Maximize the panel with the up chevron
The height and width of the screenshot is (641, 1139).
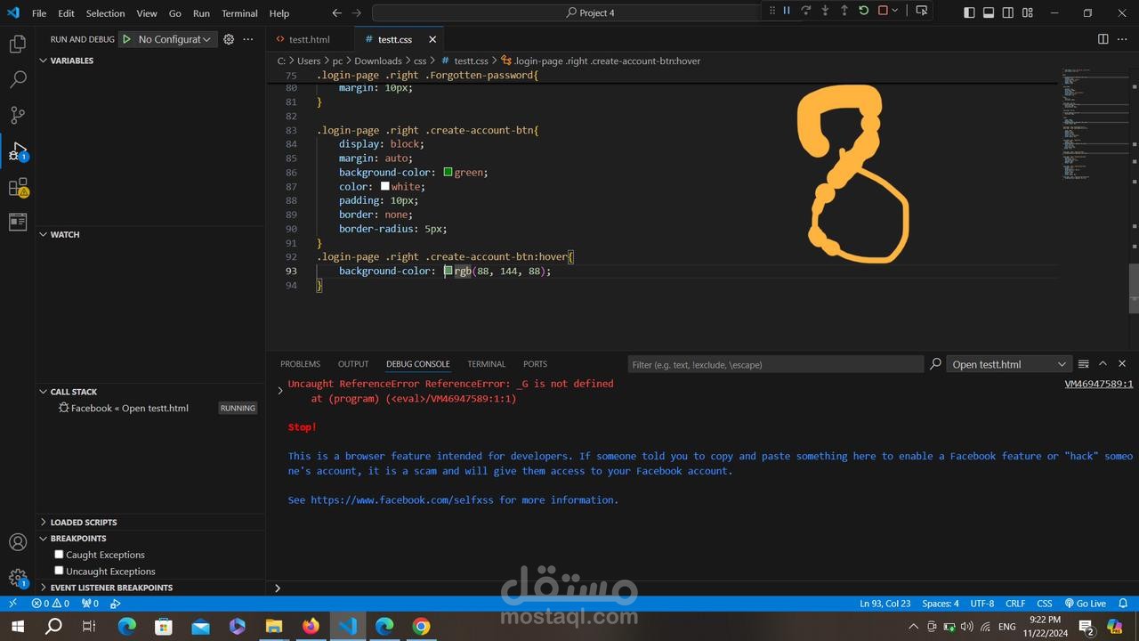coord(1103,363)
